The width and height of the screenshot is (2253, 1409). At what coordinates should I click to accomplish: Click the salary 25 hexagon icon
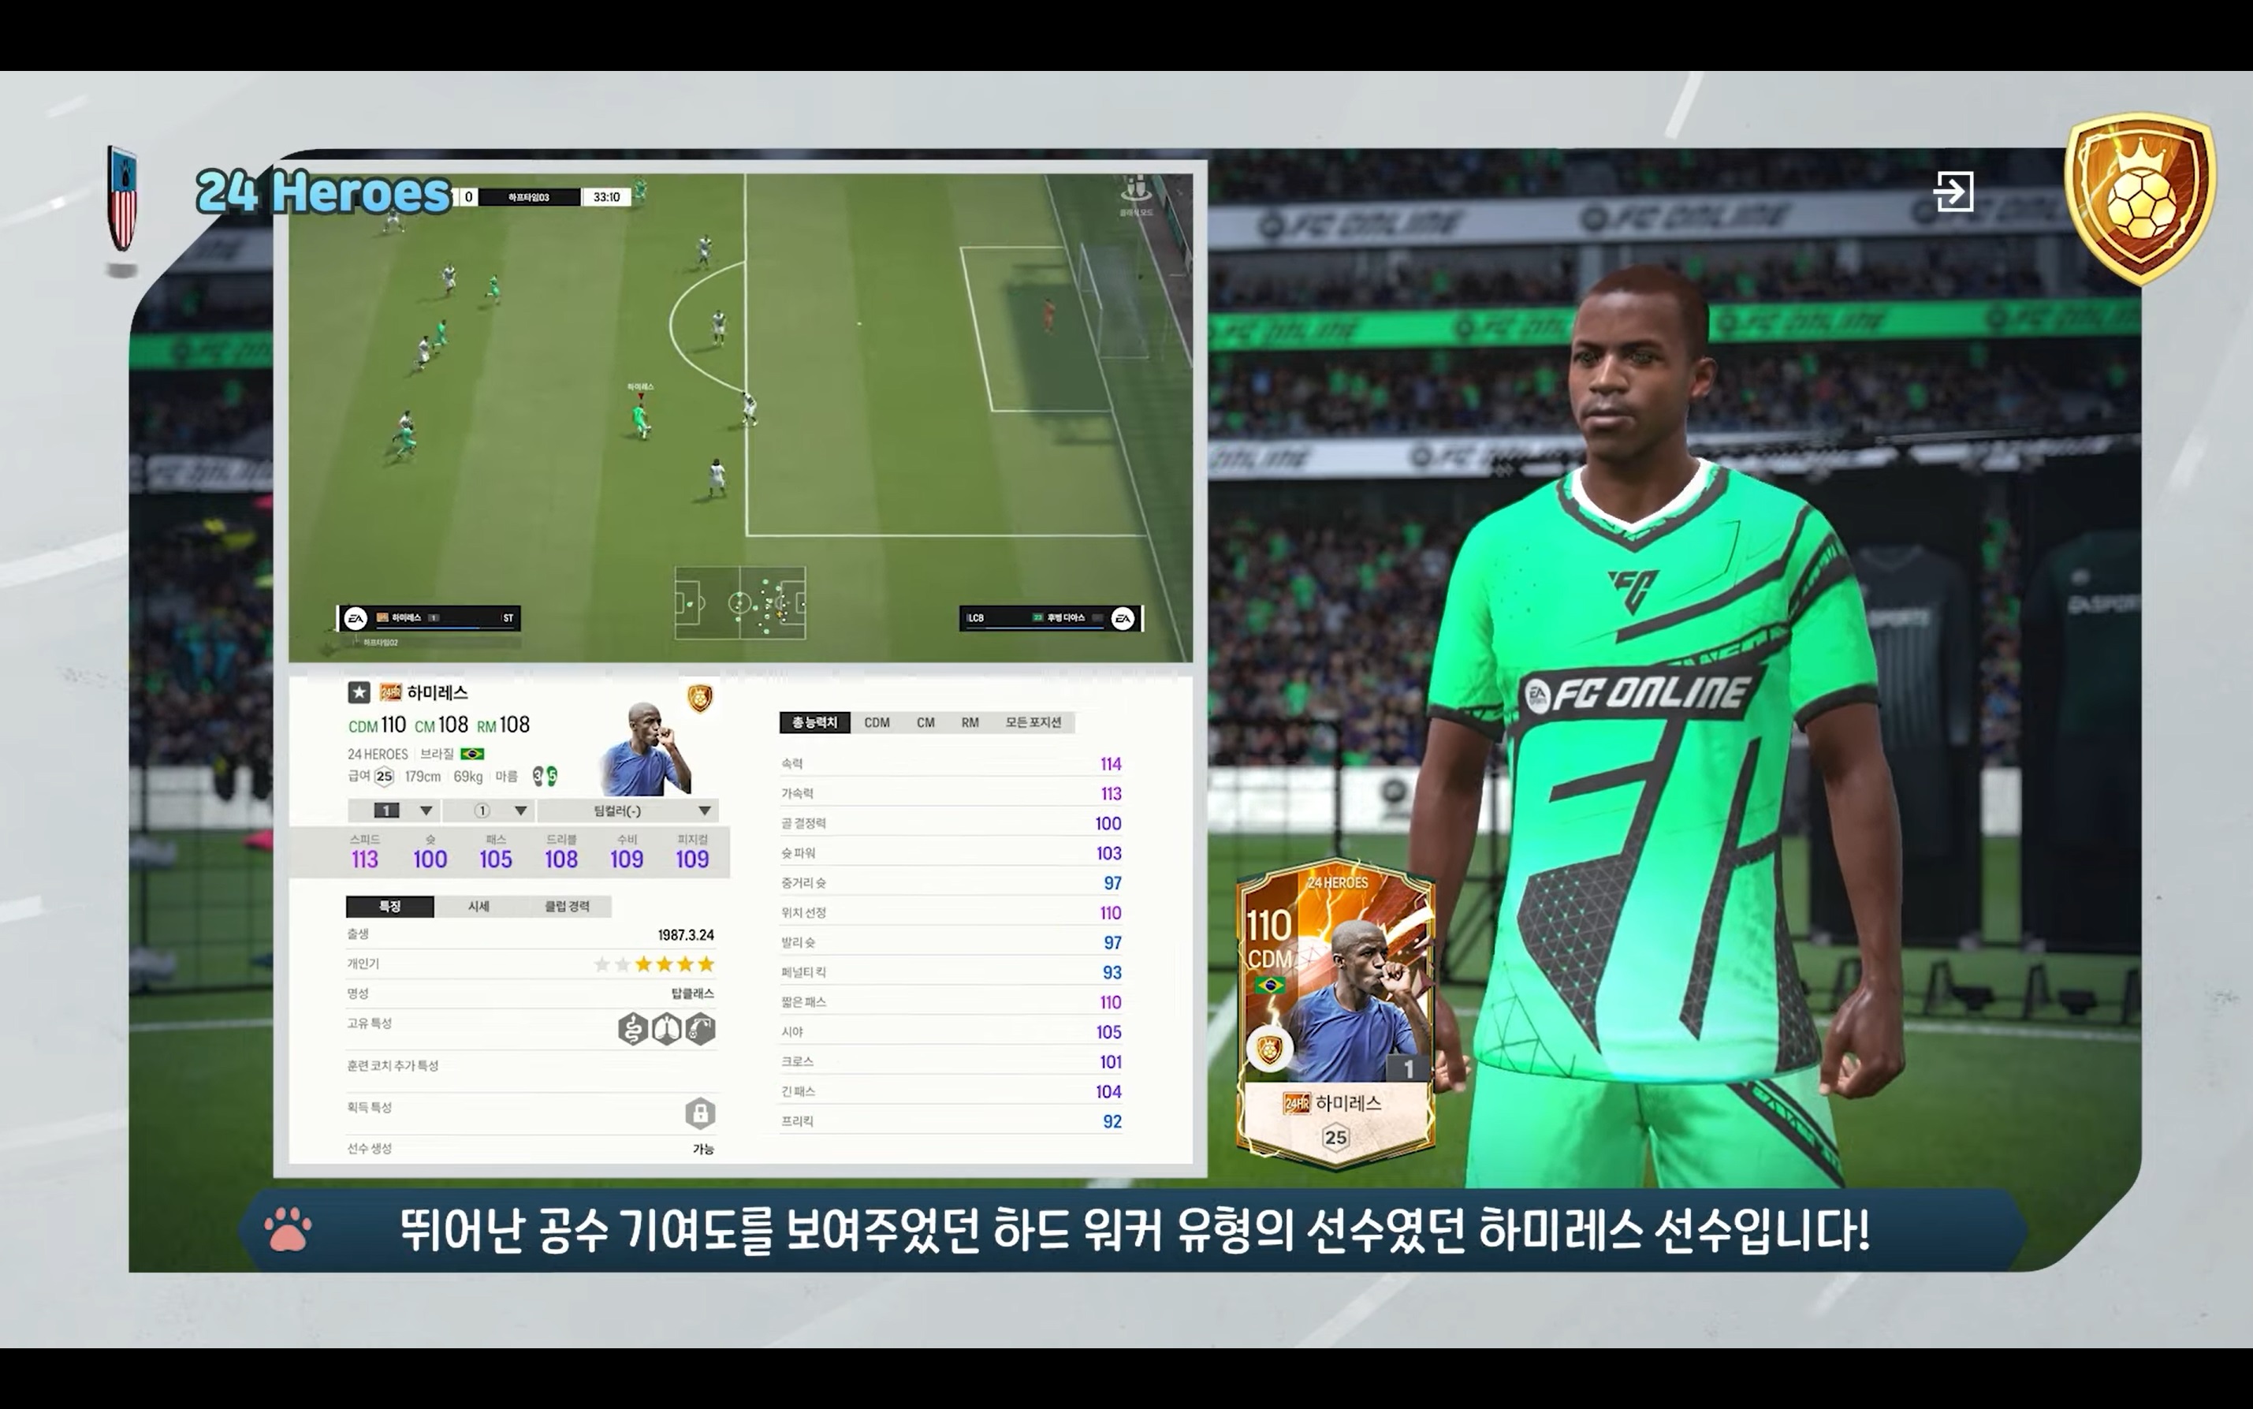pyautogui.click(x=384, y=777)
